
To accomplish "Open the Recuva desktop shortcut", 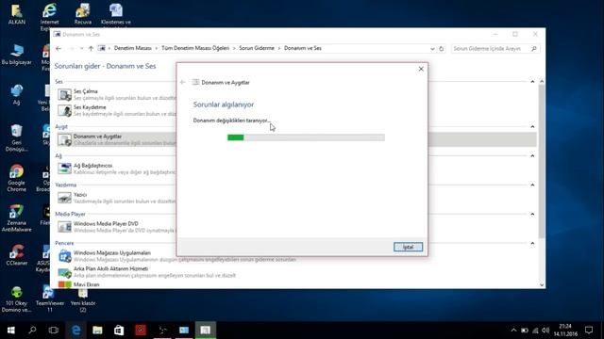I will tap(83, 14).
